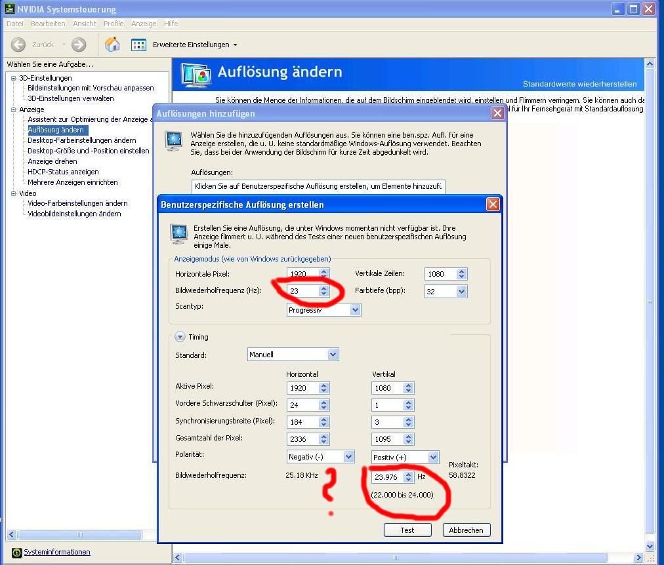Select HDCP-Status anzeigen
This screenshot has width=664, height=565.
tap(63, 172)
